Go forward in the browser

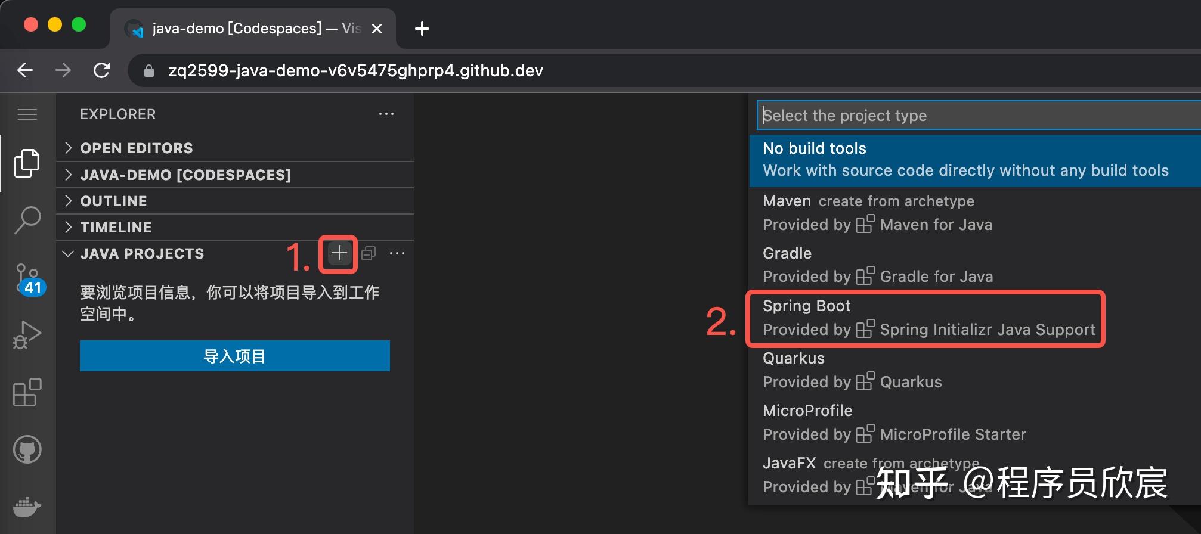click(63, 70)
